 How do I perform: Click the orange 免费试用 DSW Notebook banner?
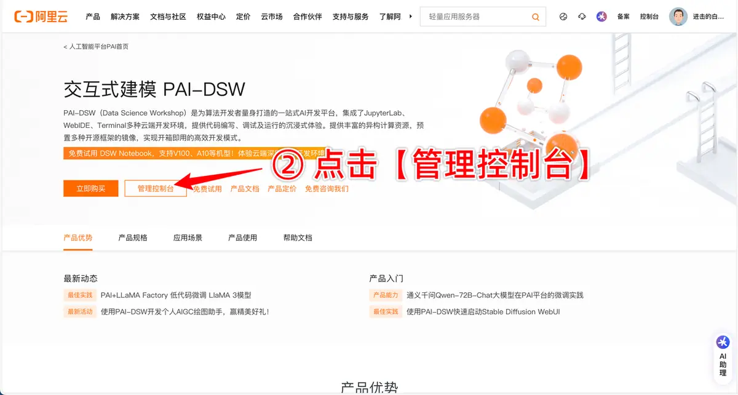(x=194, y=153)
